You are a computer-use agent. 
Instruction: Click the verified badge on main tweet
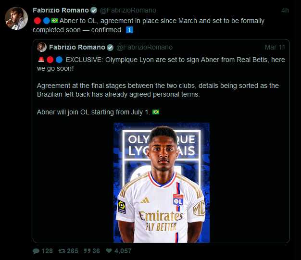[94, 10]
